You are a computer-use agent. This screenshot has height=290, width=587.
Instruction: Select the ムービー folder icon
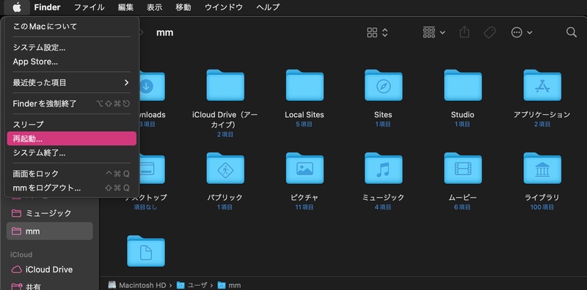(x=463, y=168)
